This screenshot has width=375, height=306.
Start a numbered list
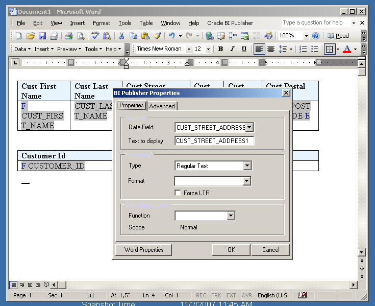pyautogui.click(x=303, y=49)
